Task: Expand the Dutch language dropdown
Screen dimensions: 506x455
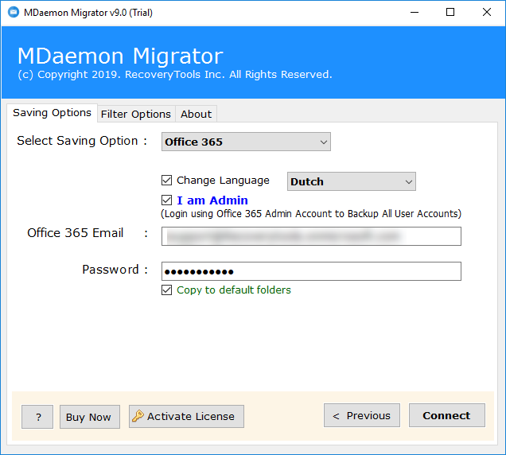Action: point(352,181)
